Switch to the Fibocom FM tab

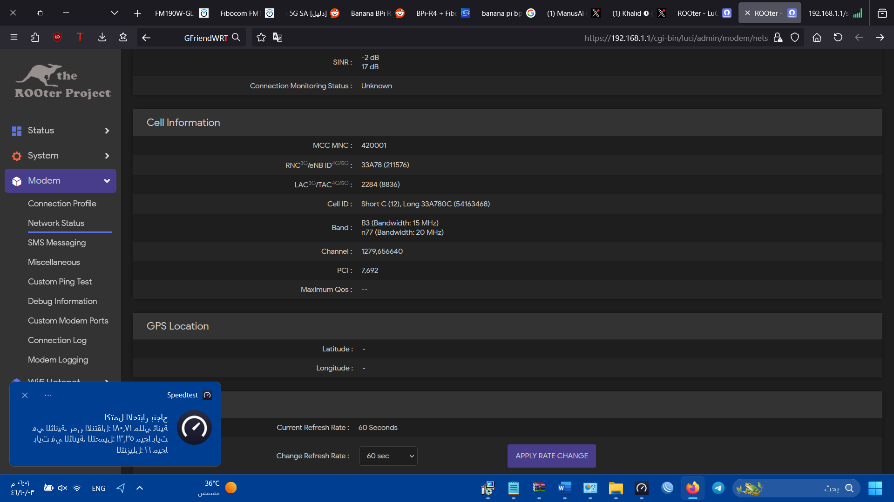[247, 13]
